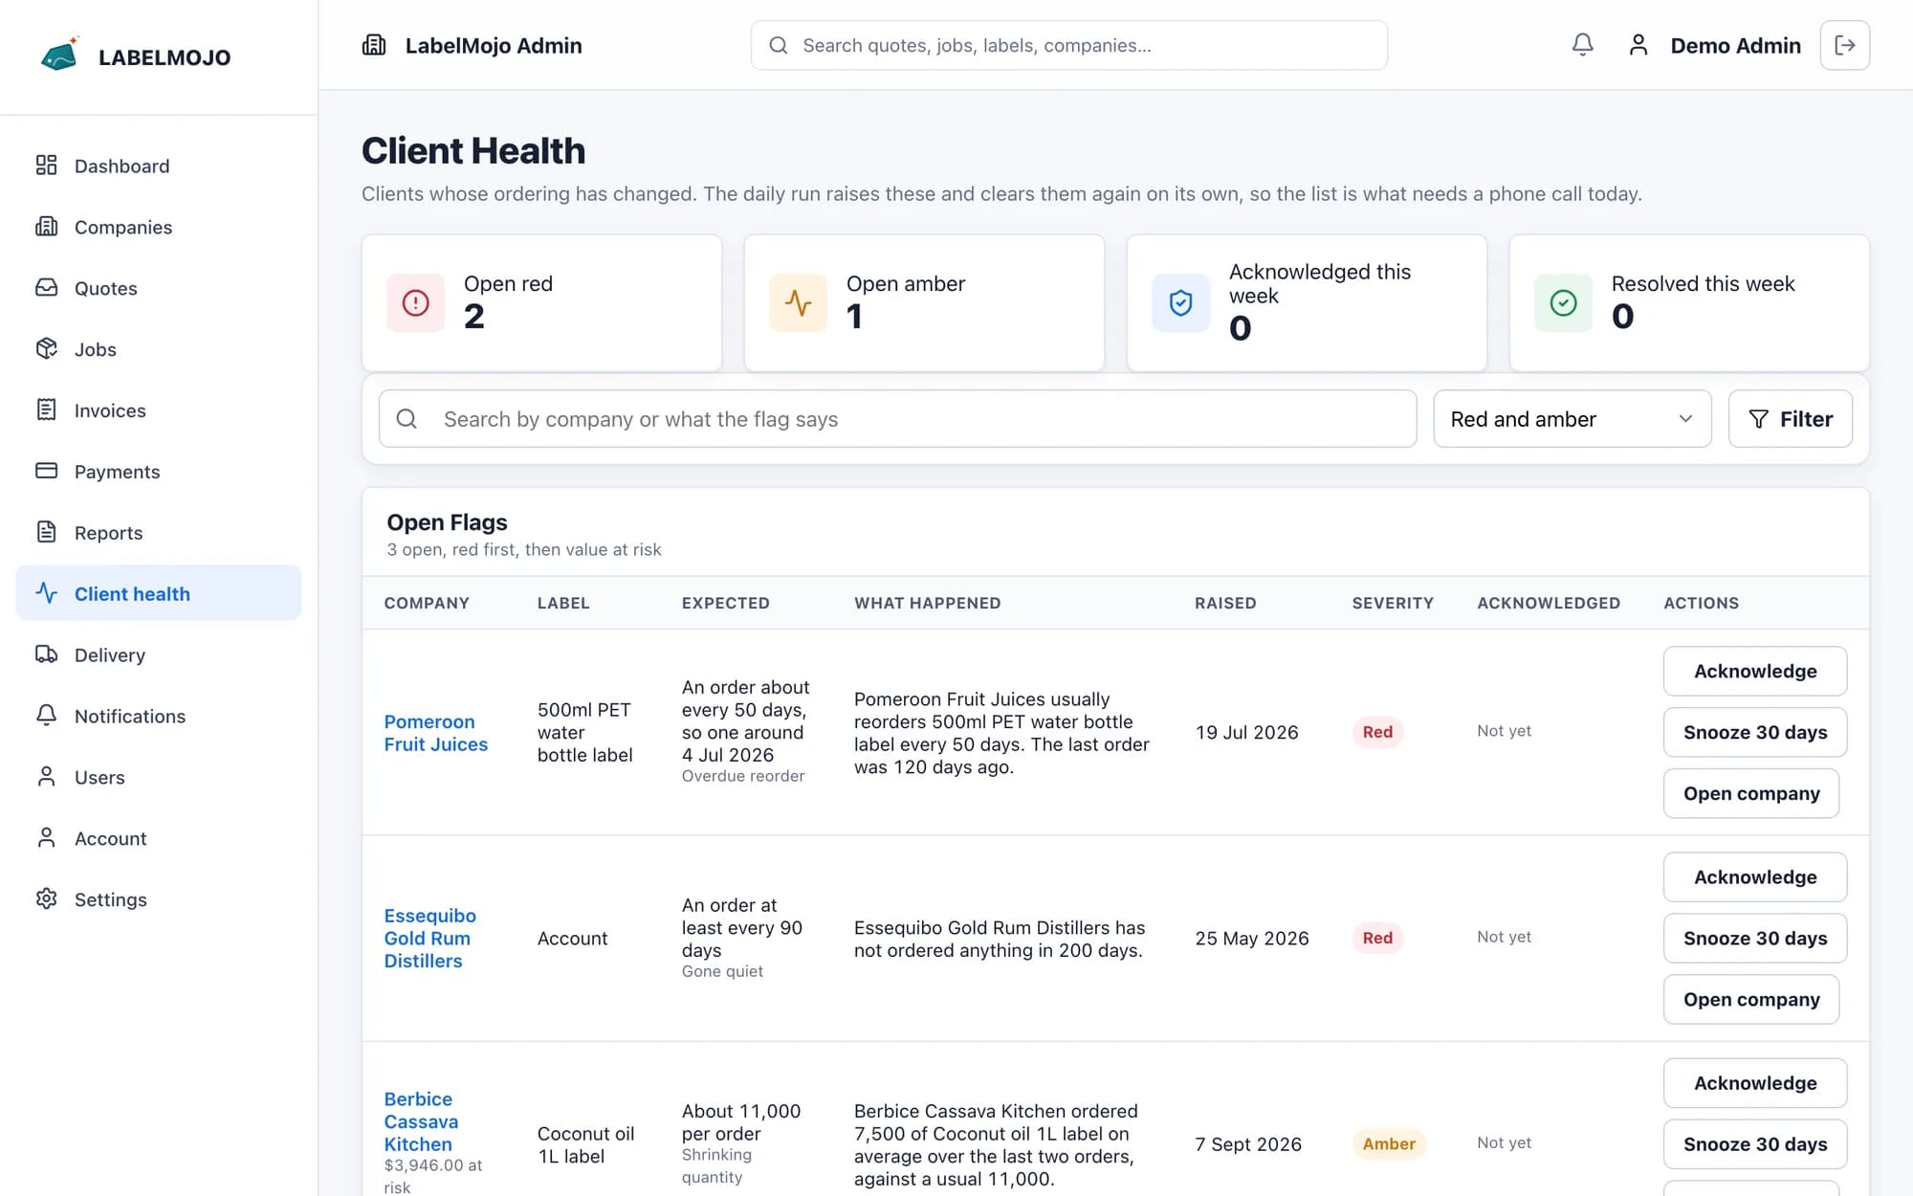This screenshot has height=1196, width=1913.
Task: Click the notifications bell icon in header
Action: [x=1582, y=45]
